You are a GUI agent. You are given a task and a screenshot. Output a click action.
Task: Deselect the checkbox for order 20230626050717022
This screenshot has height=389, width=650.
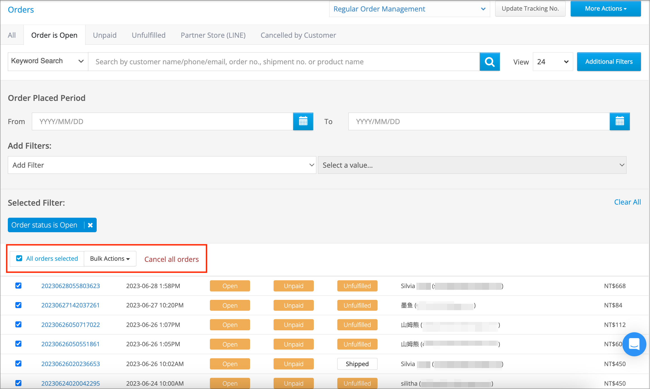tap(18, 324)
